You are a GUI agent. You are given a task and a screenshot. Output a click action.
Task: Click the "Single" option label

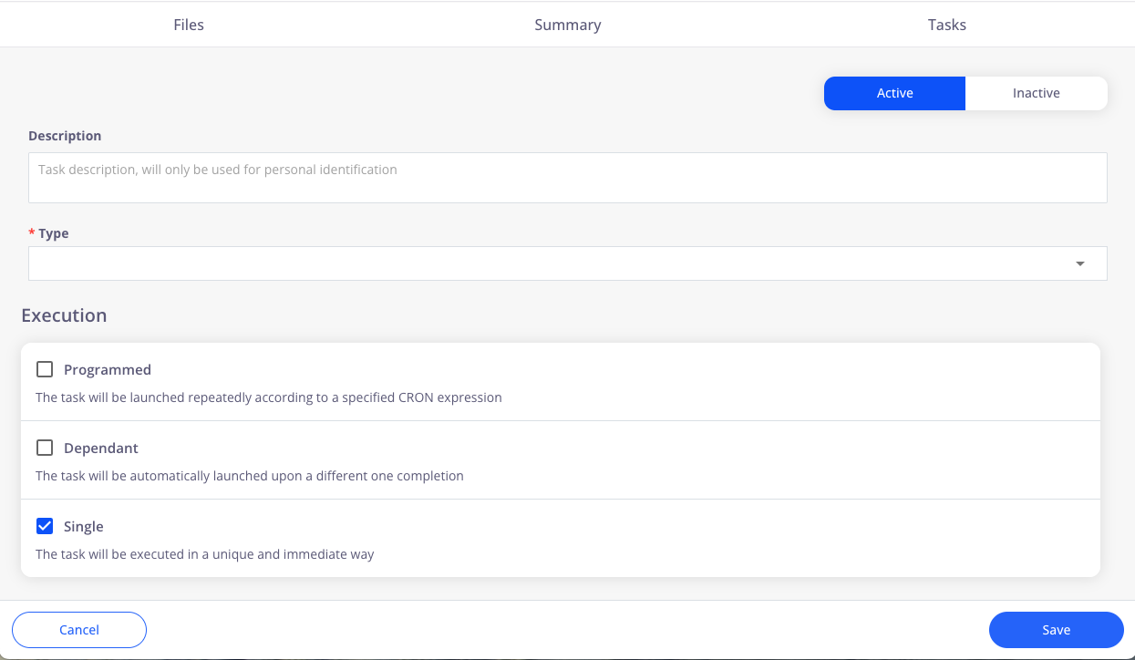coord(84,527)
